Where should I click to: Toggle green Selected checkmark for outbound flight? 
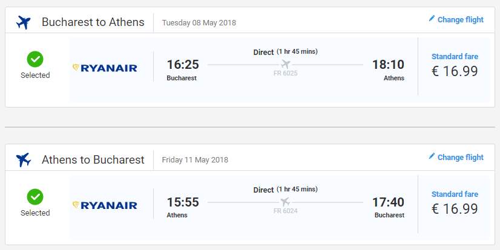[35, 59]
